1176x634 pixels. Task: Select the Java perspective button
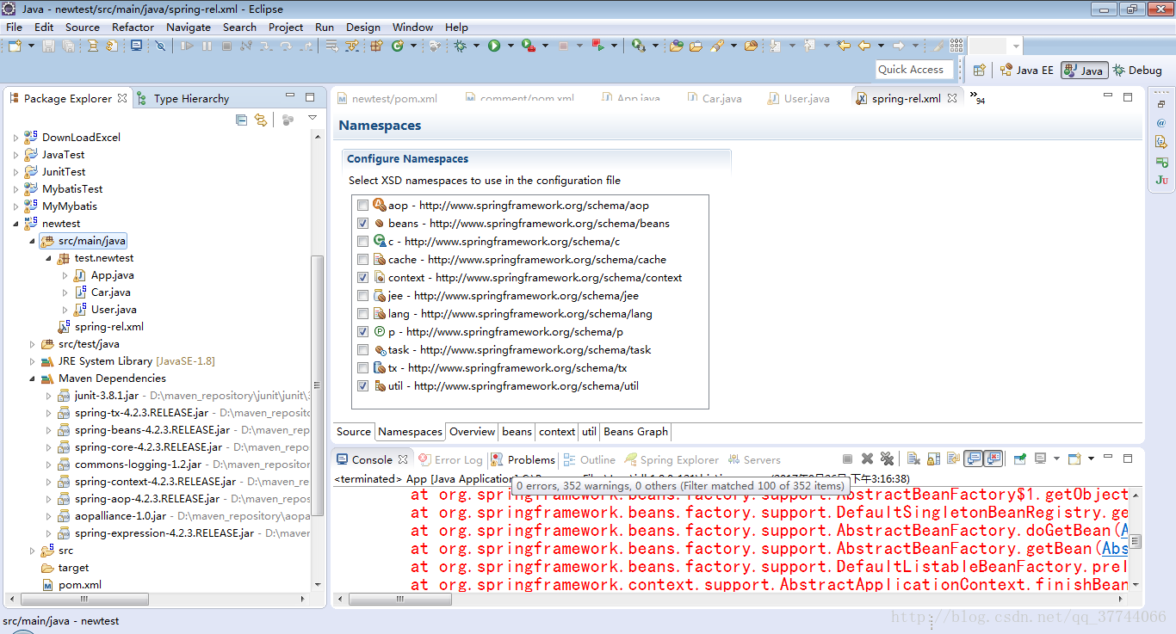[1084, 71]
